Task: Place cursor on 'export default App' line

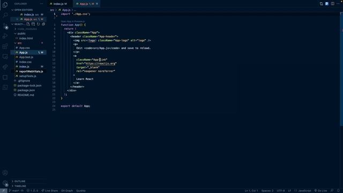Action: point(76,106)
